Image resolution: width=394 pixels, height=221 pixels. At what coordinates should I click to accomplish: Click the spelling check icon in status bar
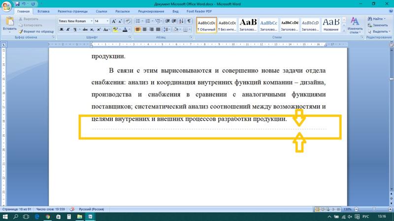click(x=72, y=209)
